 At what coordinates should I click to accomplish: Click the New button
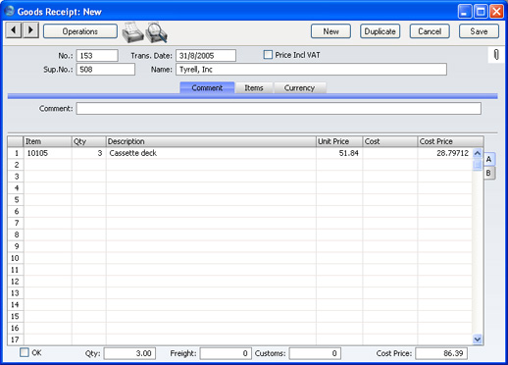tap(330, 31)
